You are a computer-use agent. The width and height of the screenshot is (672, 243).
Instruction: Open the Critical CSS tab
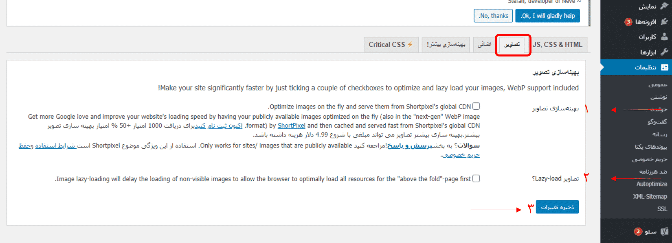coord(391,45)
